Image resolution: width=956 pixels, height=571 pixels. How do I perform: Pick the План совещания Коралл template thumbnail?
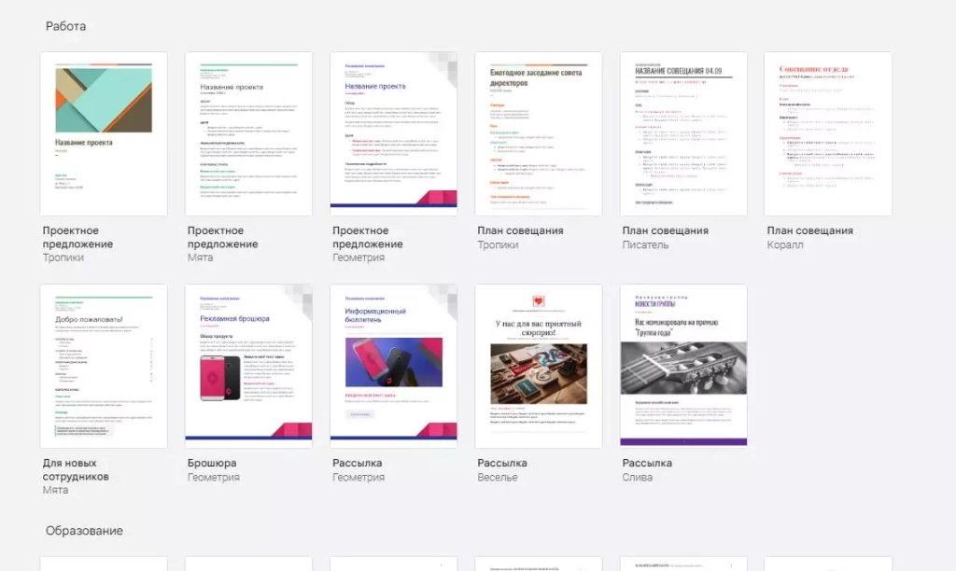pos(827,133)
